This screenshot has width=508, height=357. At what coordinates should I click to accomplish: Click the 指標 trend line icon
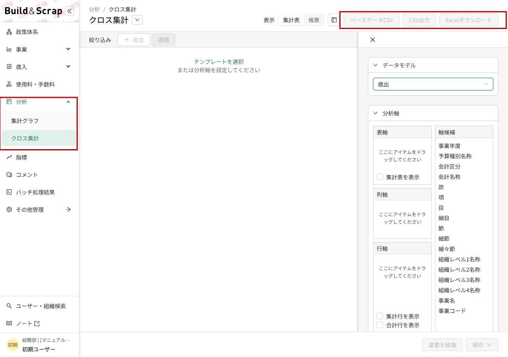9,157
